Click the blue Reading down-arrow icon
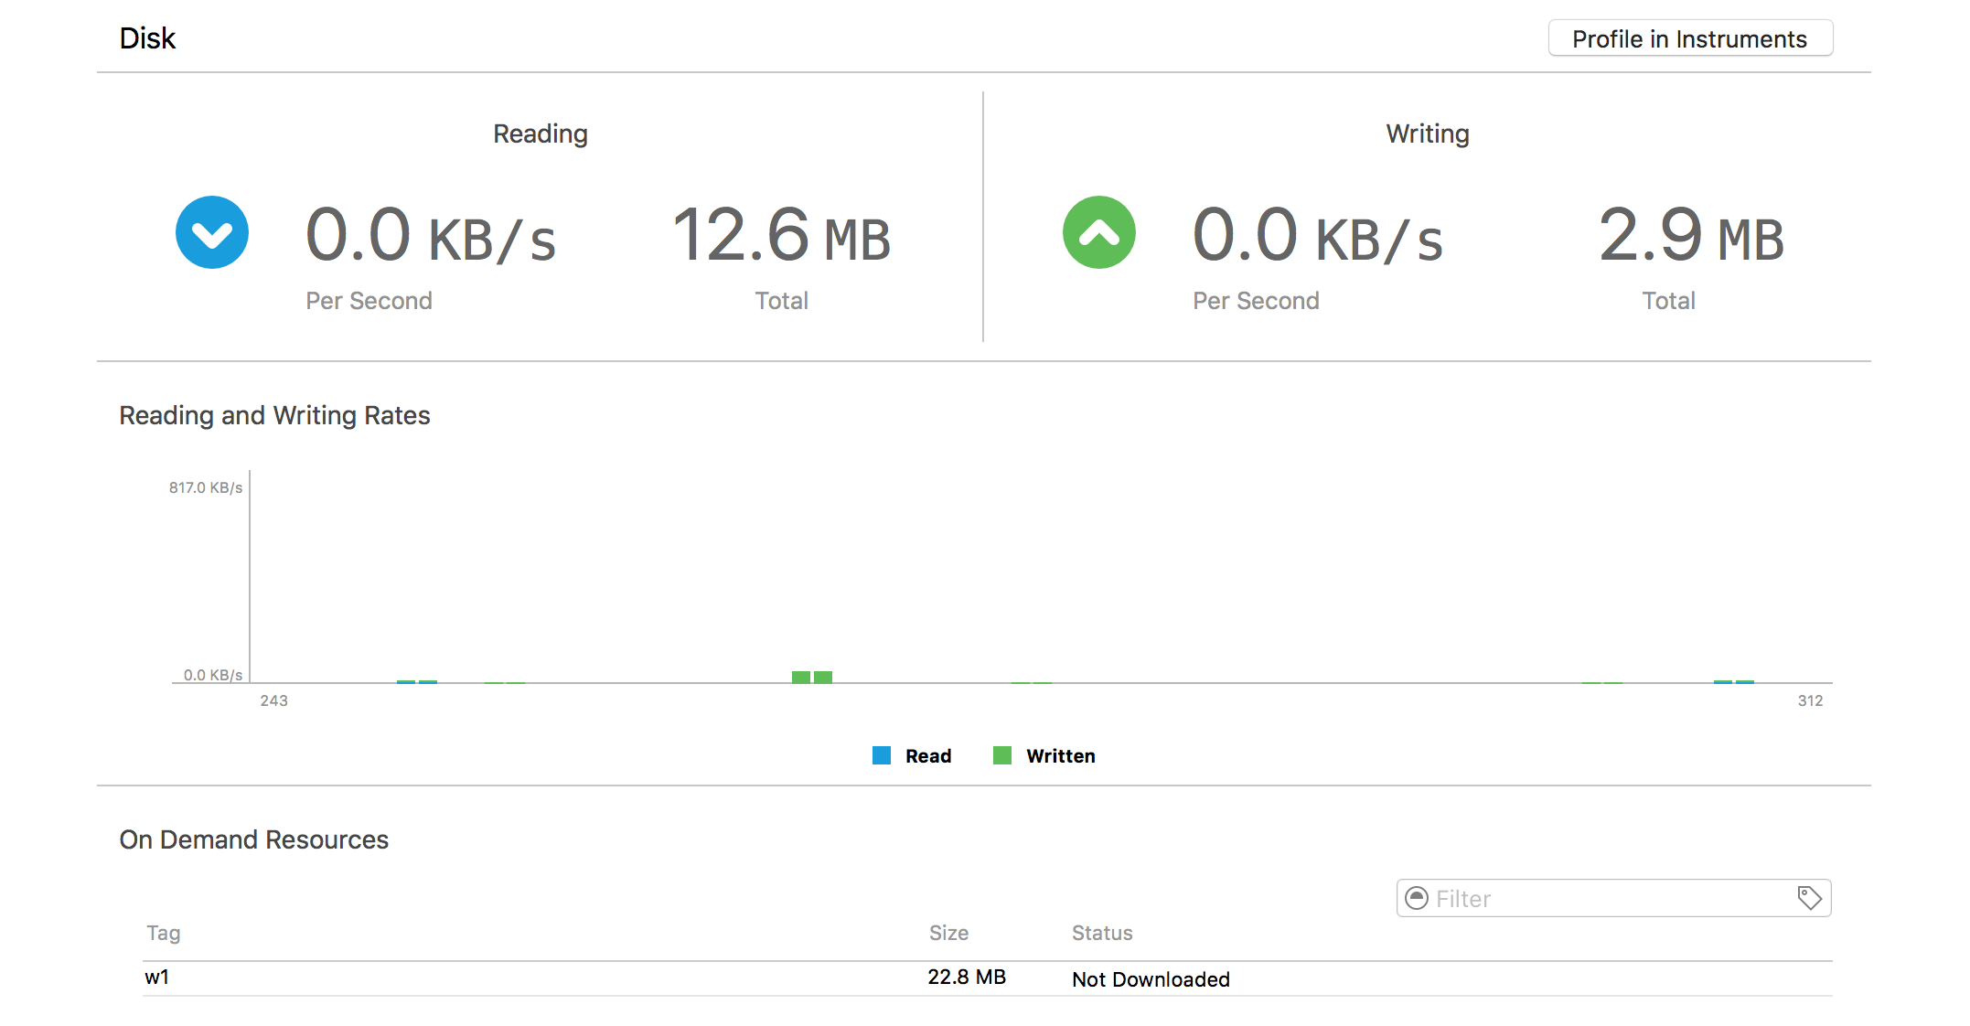This screenshot has width=1970, height=1026. (211, 232)
